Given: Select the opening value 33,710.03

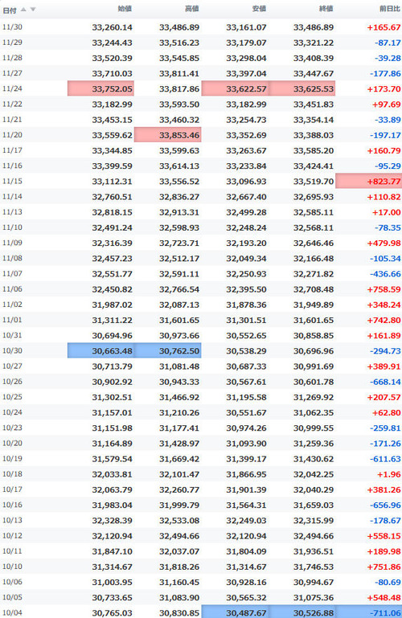Looking at the screenshot, I should 113,73.
